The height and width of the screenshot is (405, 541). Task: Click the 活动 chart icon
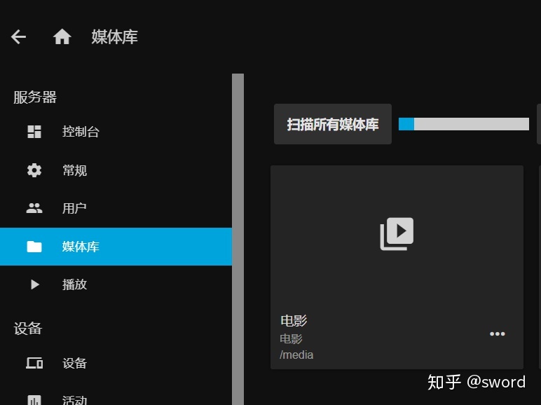pos(34,400)
